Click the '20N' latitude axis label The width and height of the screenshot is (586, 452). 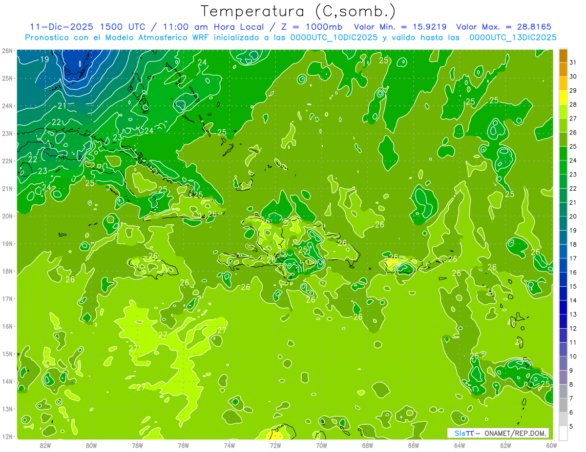pyautogui.click(x=7, y=216)
